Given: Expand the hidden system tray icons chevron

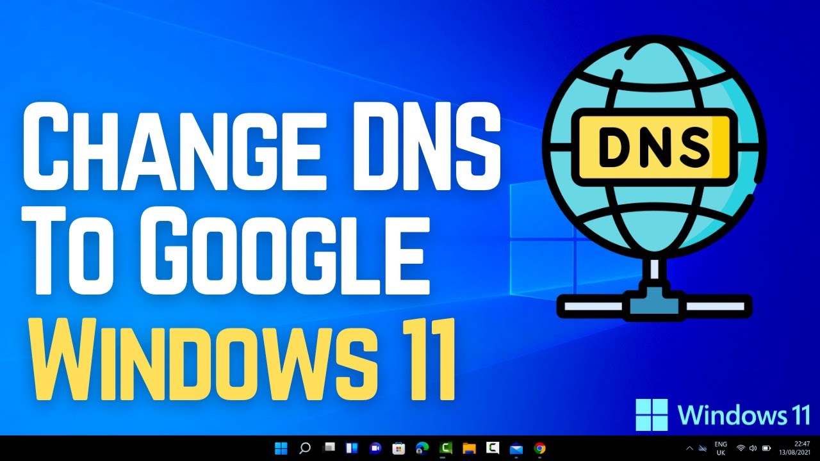Looking at the screenshot, I should click(689, 448).
